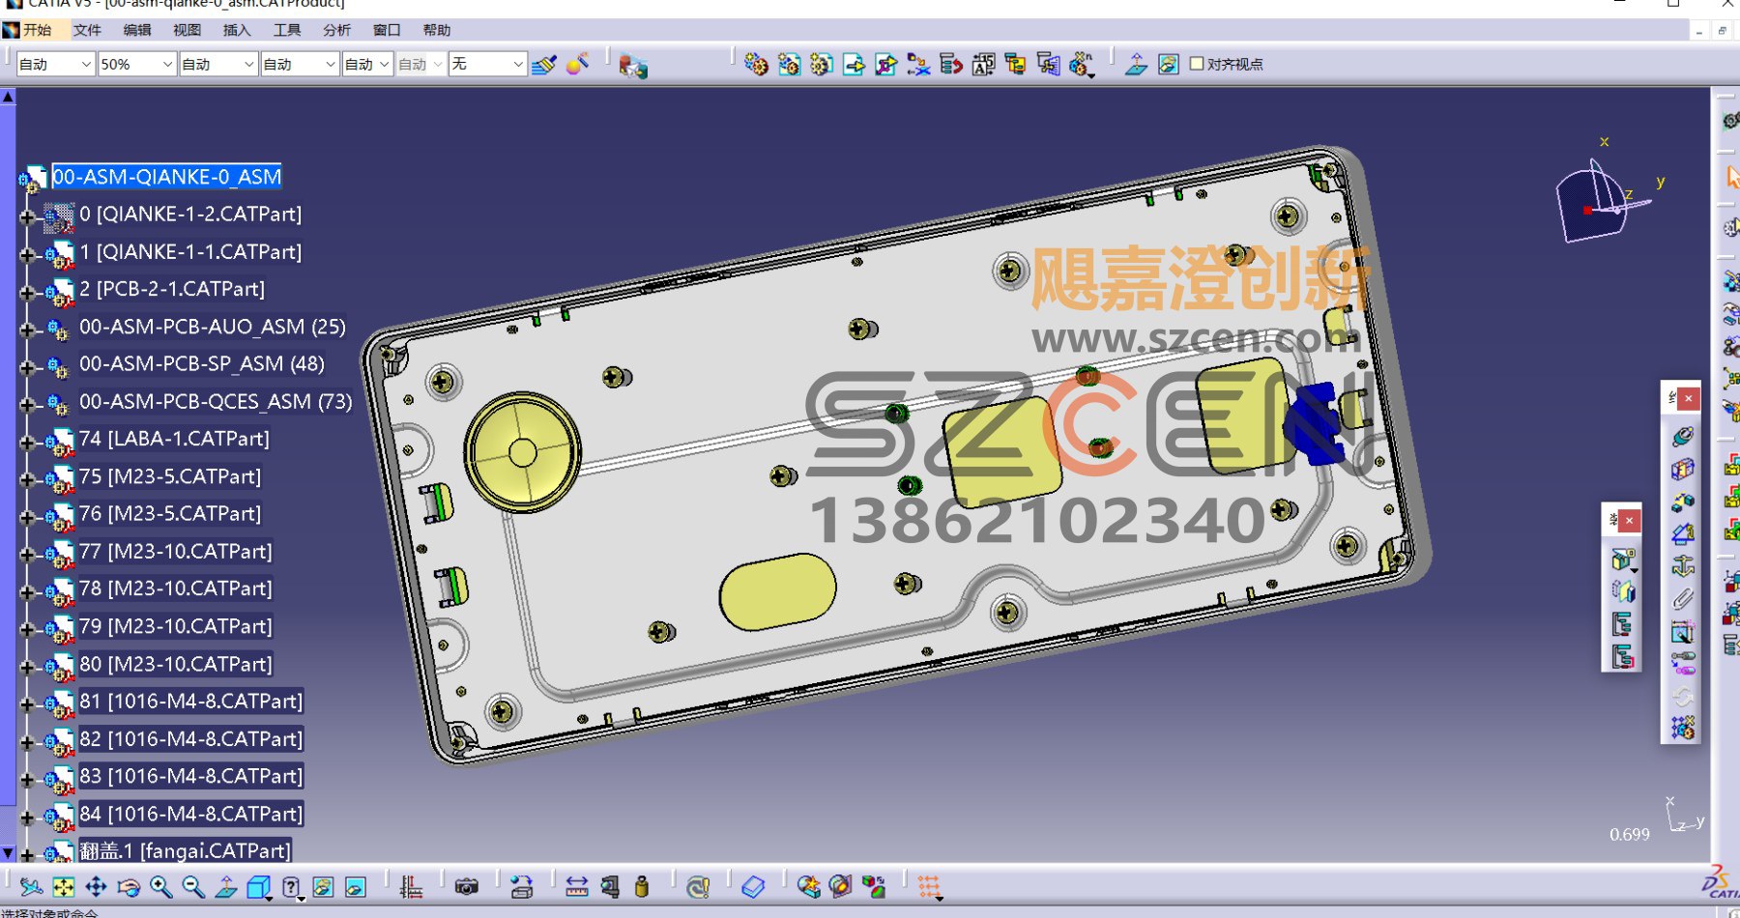
Task: Click the Zoom In magnifier
Action: click(160, 887)
